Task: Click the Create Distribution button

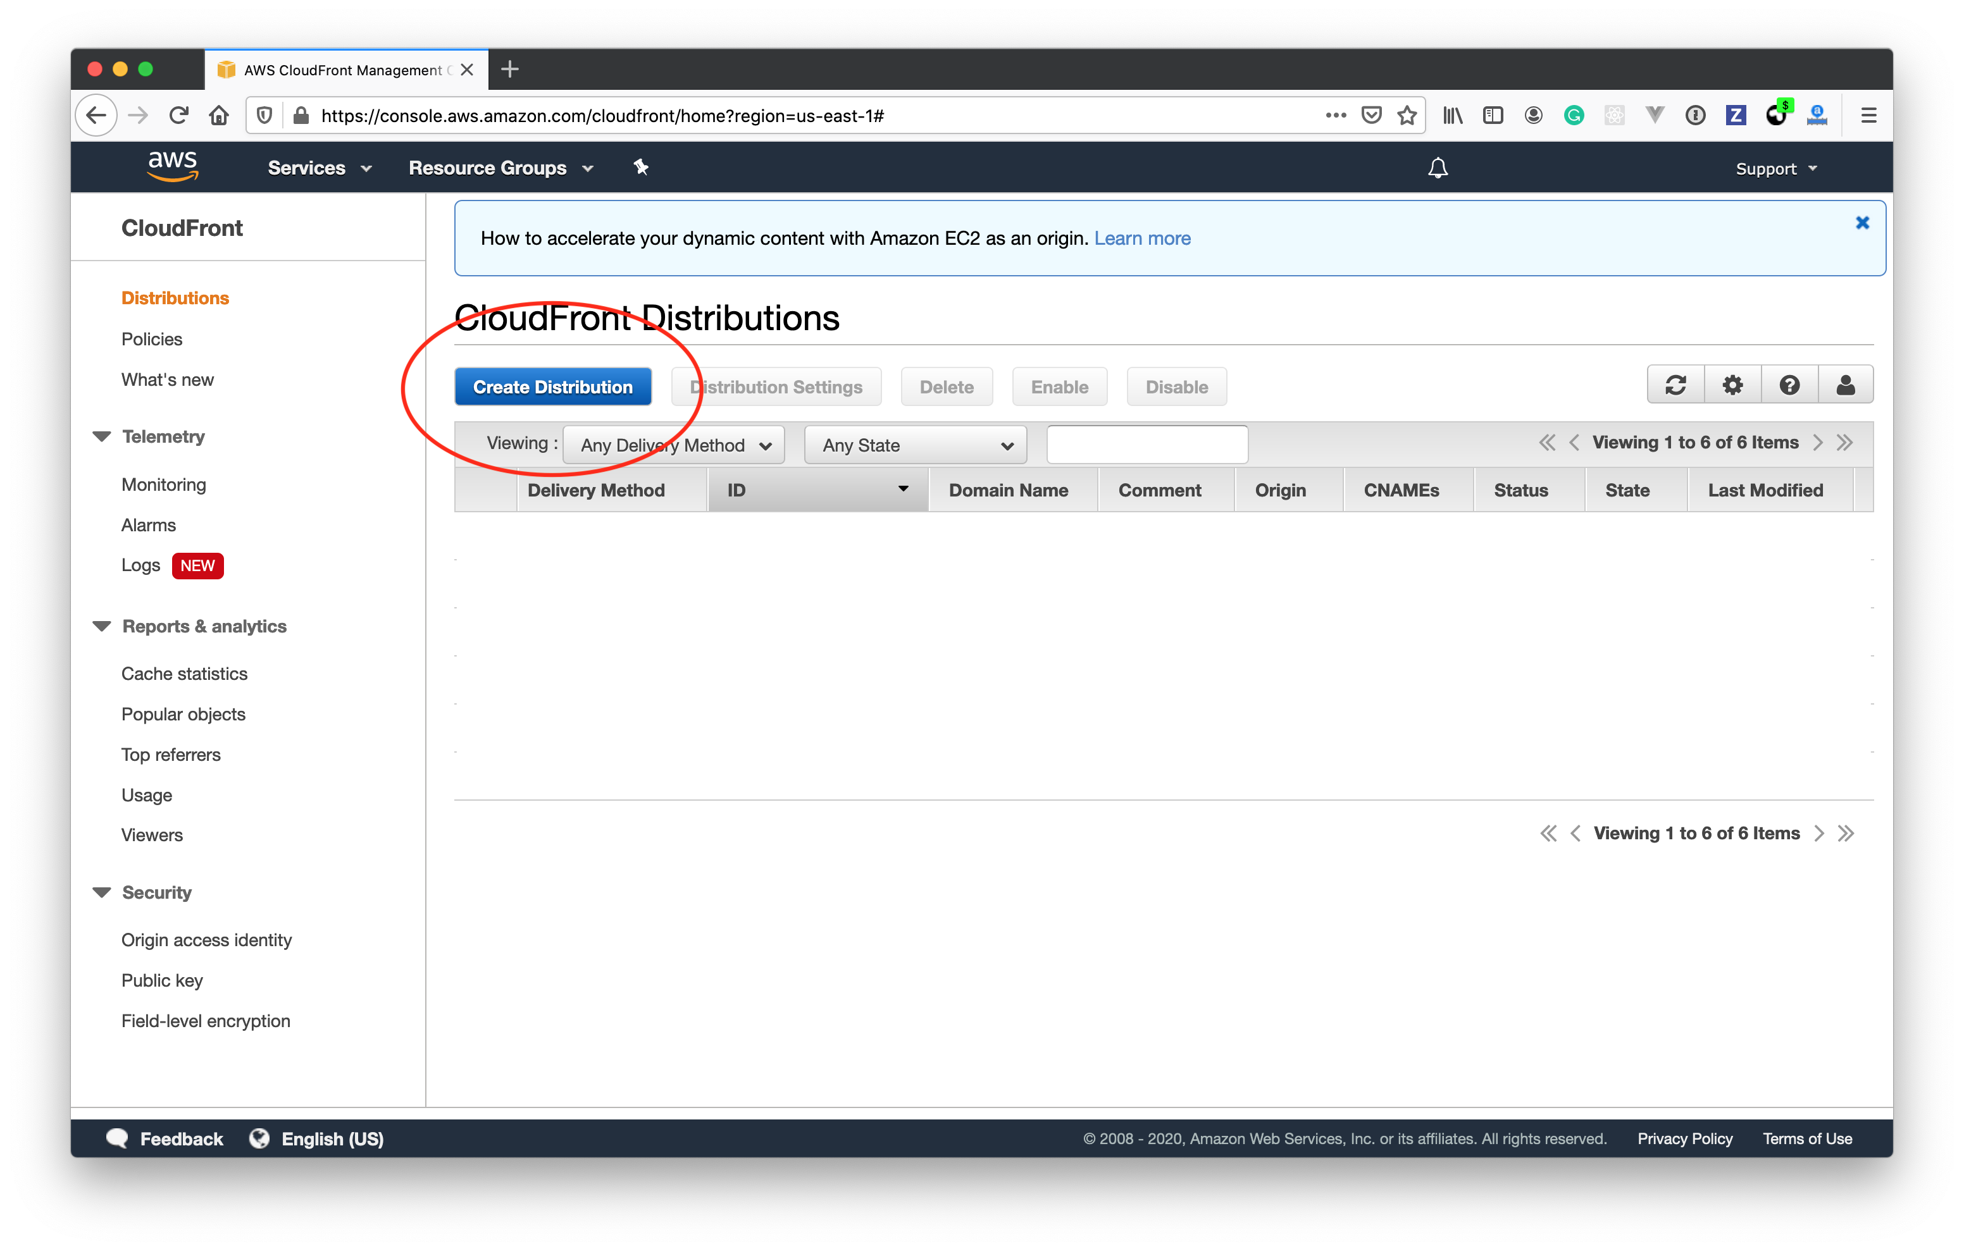Action: [552, 385]
